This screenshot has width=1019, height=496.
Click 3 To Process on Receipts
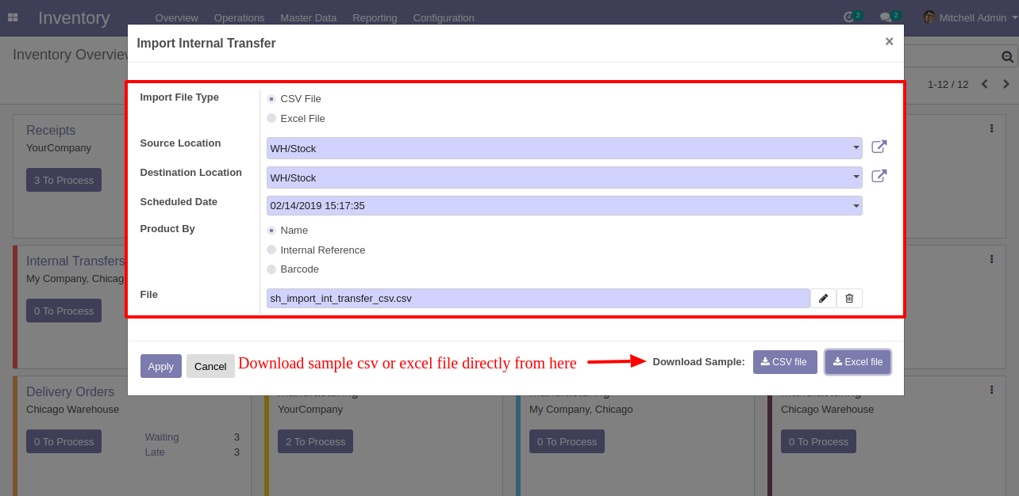coord(63,180)
